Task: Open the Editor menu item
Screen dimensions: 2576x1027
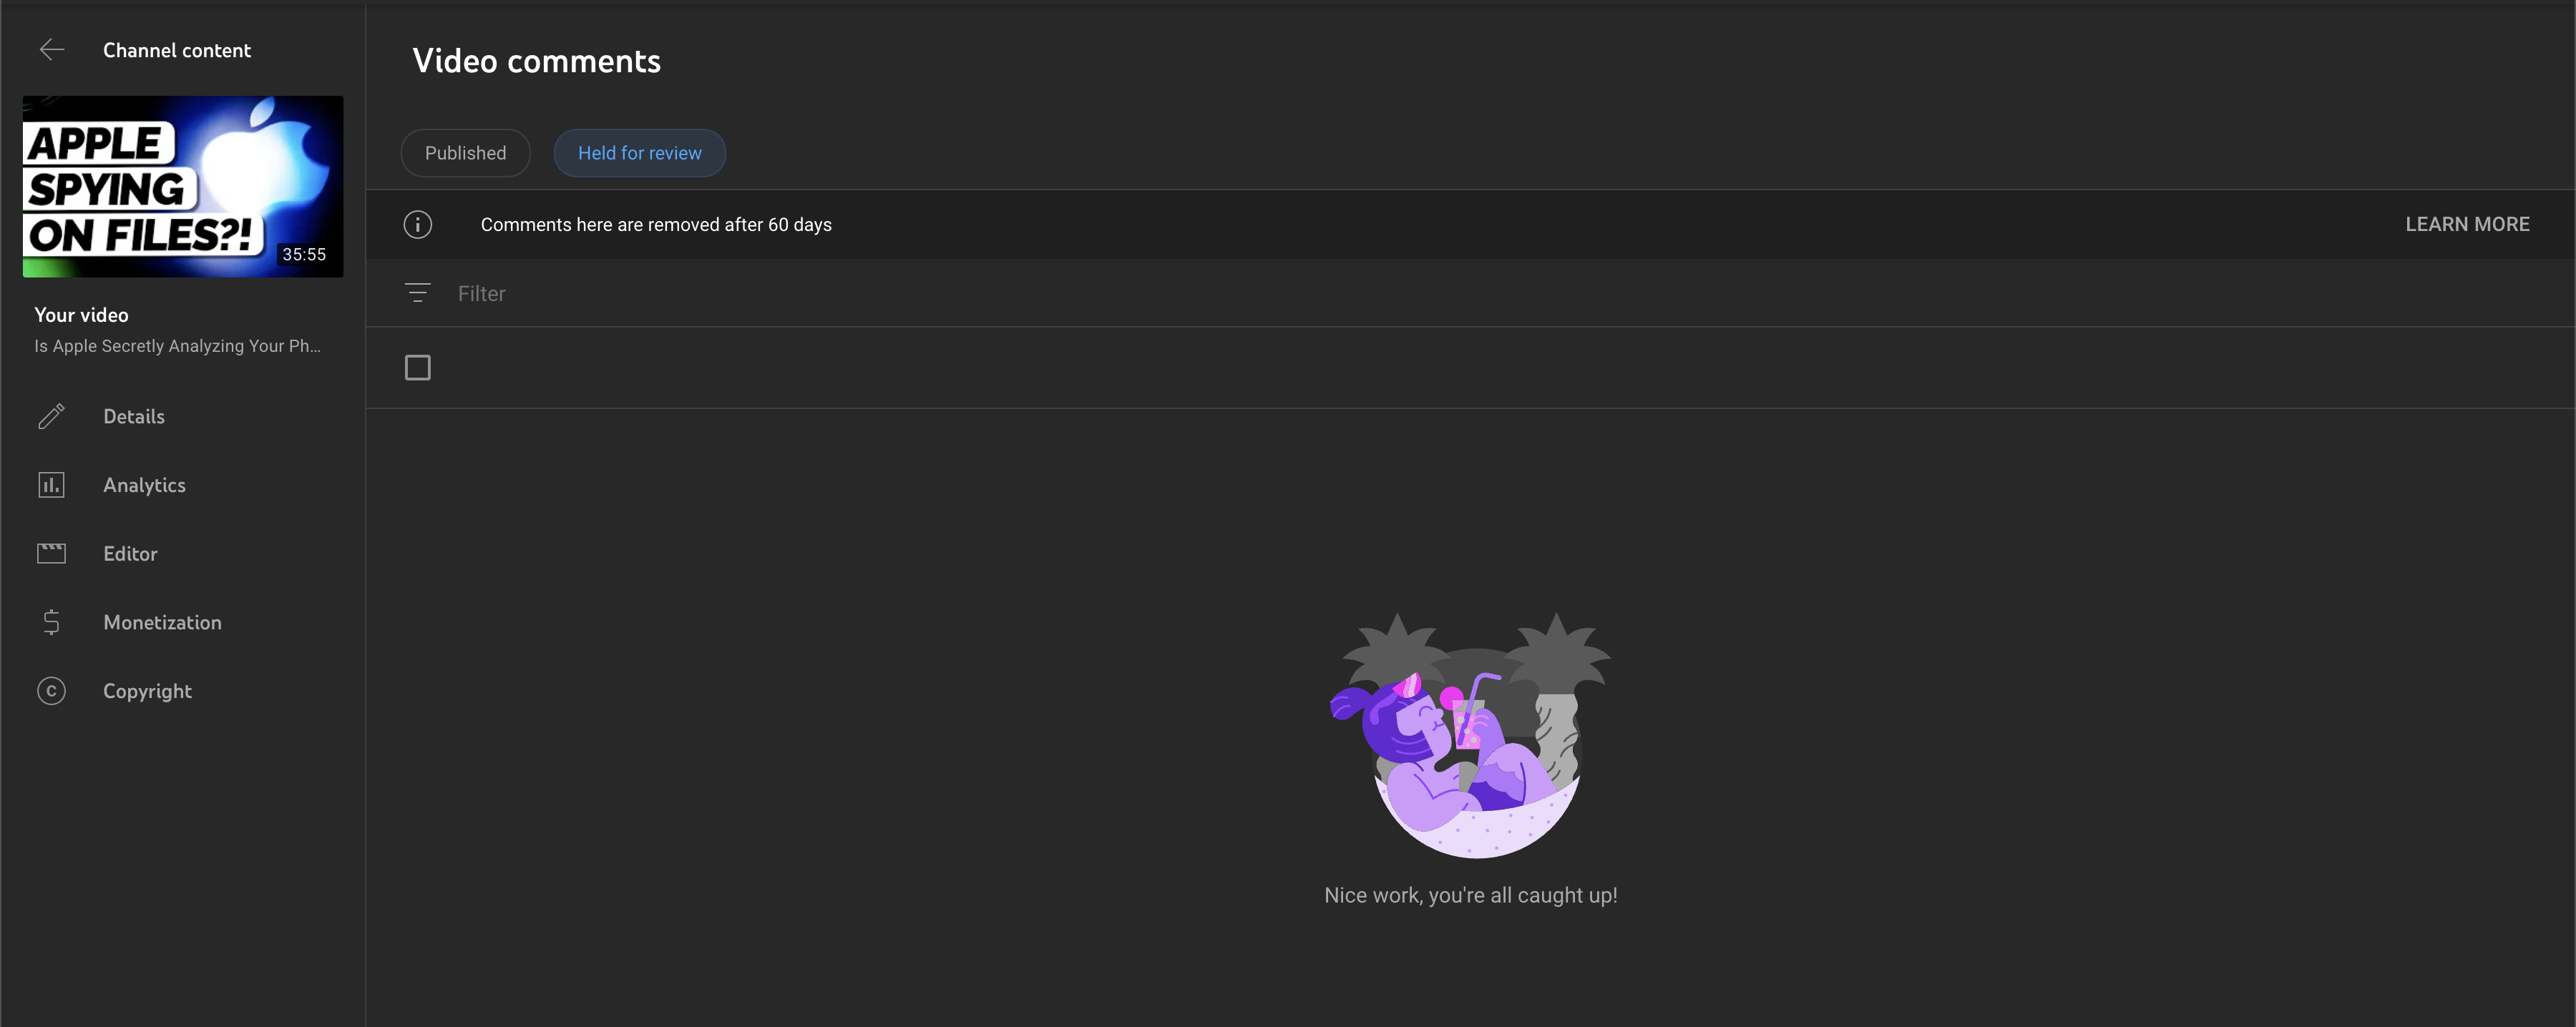Action: click(130, 554)
